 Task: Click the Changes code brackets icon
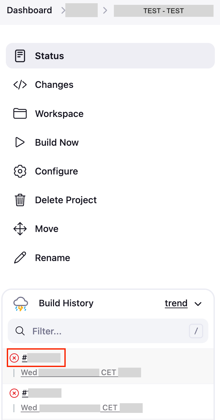[20, 85]
